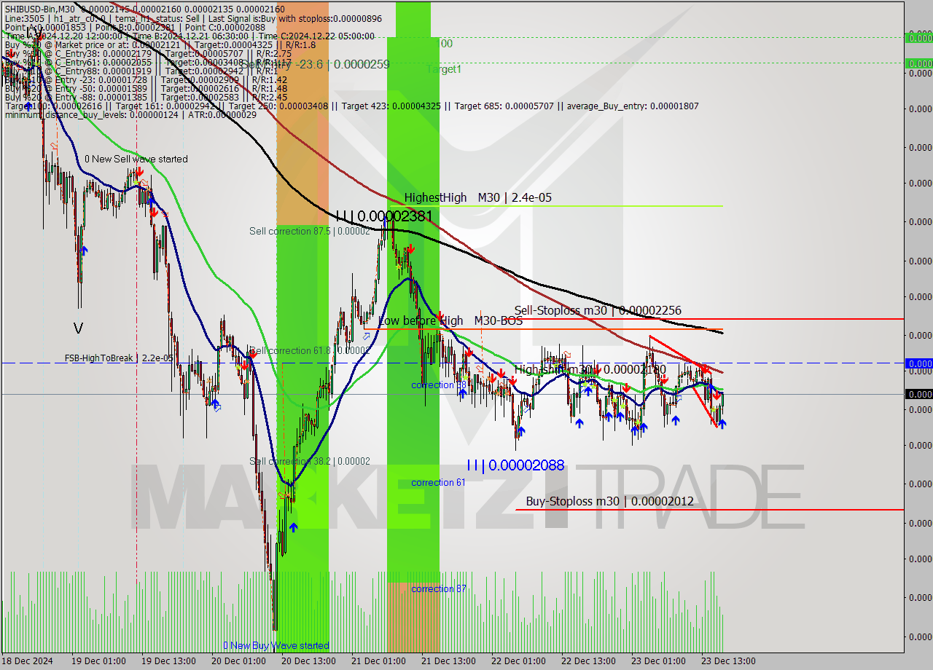Click the 'High-shift m30 | 0.00002180' label
The width and height of the screenshot is (933, 670).
coord(590,369)
